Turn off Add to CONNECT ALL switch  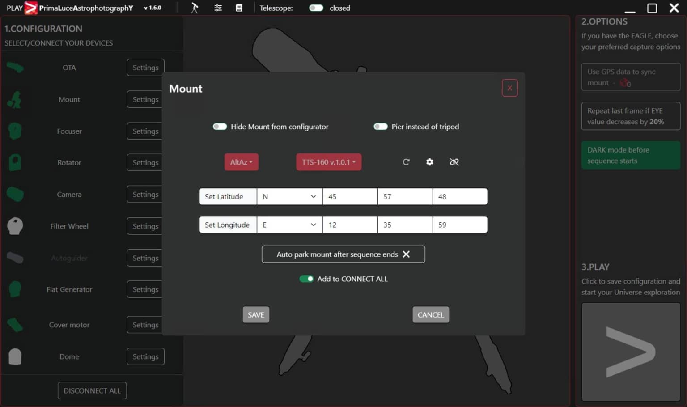(x=306, y=279)
